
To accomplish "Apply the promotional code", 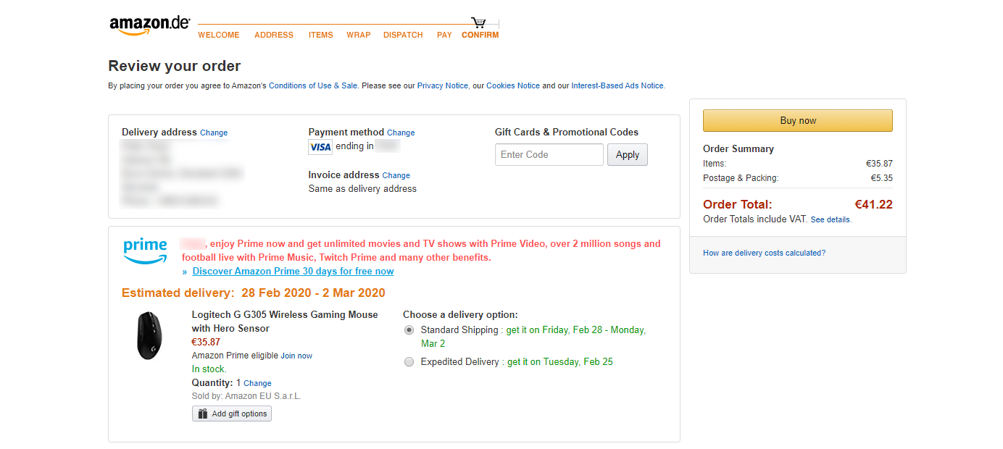I will click(x=628, y=154).
